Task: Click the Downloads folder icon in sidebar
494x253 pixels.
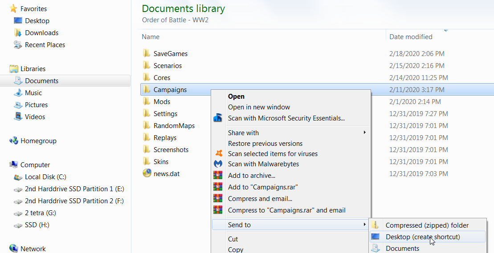Action: click(18, 33)
